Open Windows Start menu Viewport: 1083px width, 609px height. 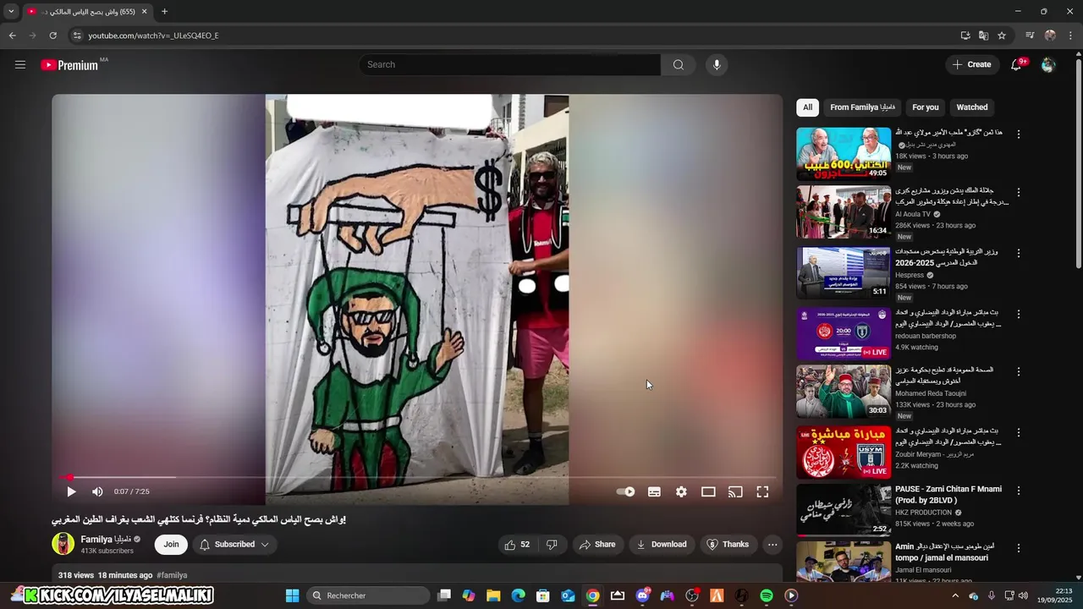tap(292, 595)
